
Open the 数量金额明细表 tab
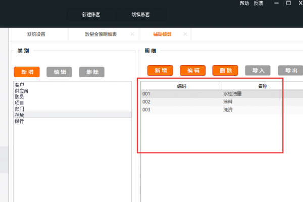tap(100, 34)
